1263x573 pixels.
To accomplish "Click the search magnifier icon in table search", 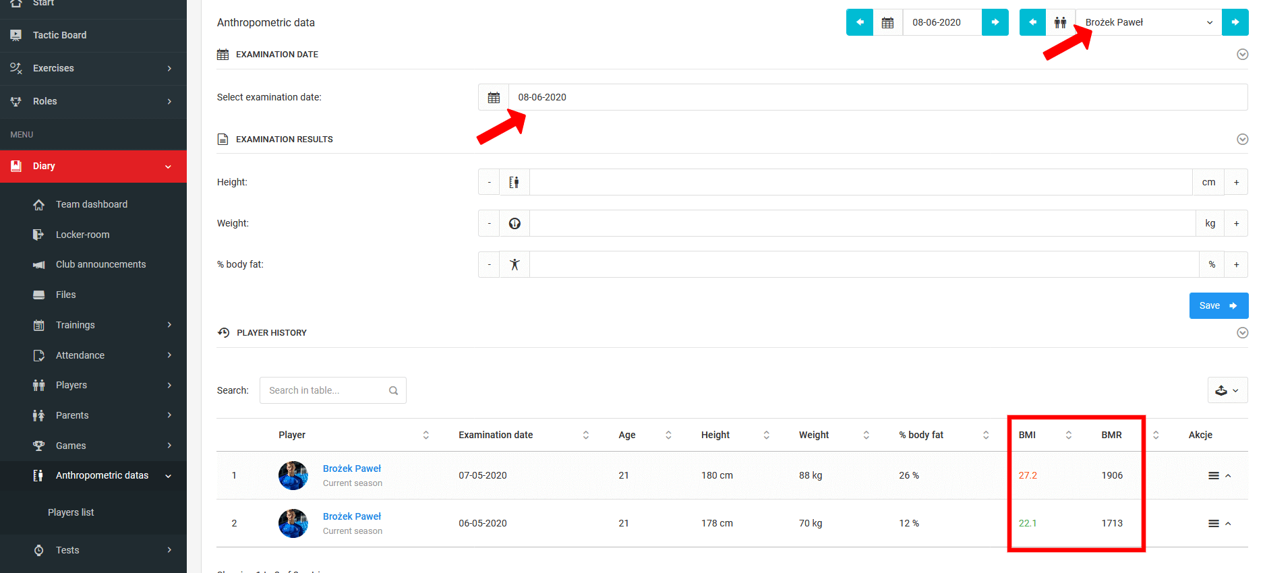I will [393, 390].
